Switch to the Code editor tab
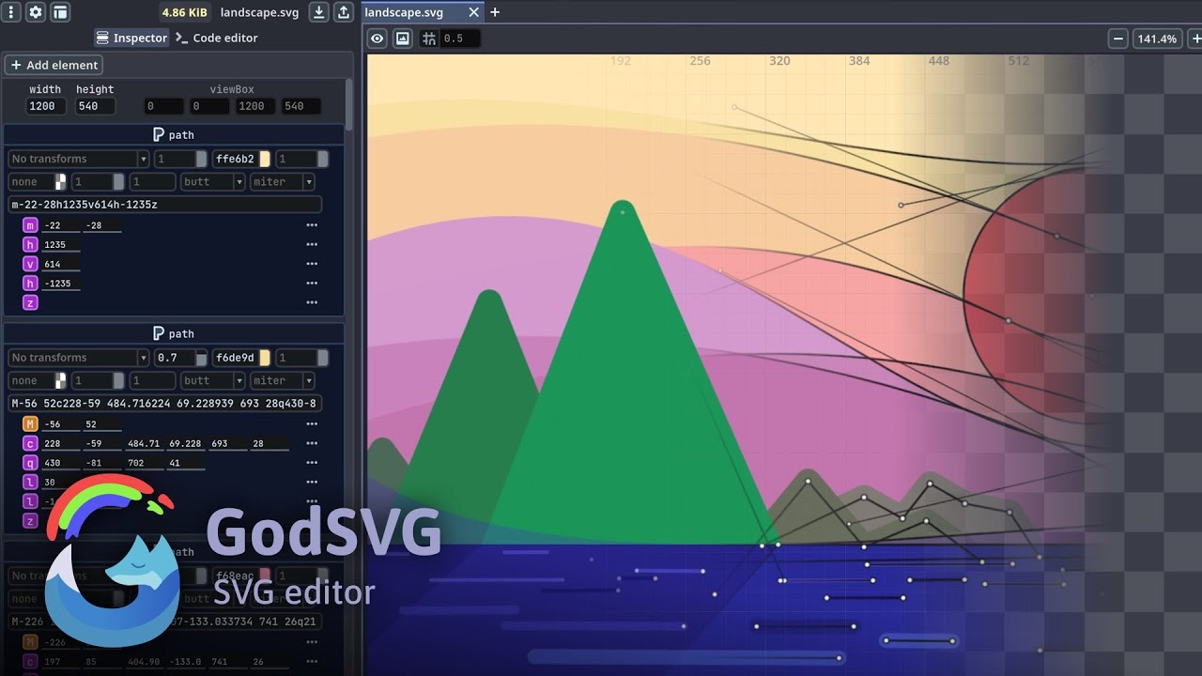1202x676 pixels. [217, 38]
